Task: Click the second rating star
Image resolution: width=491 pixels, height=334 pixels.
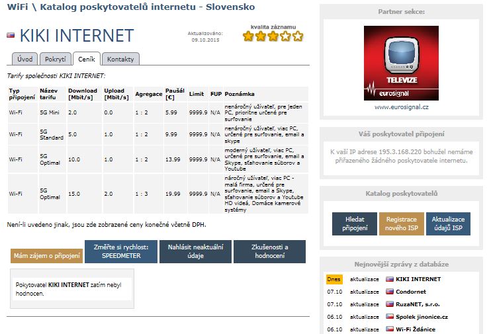Action: (x=261, y=36)
